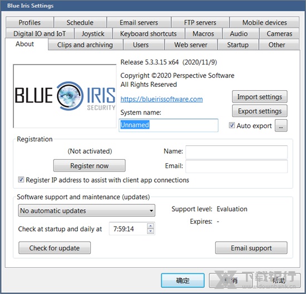
Task: Click the Blue Iris Security logo
Action: tap(65, 96)
